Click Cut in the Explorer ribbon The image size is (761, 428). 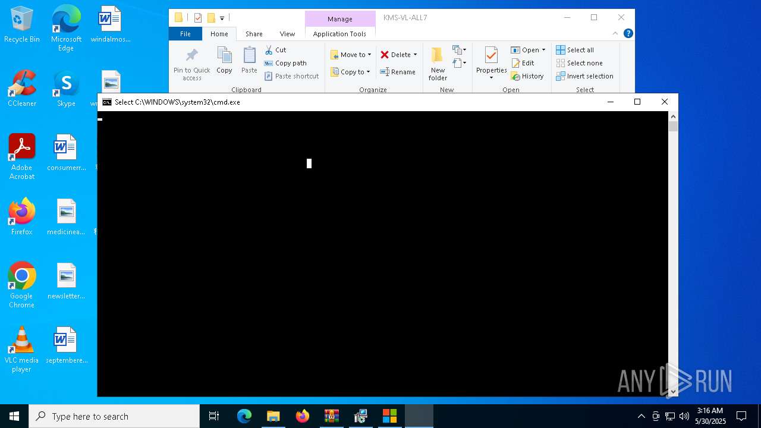click(275, 50)
